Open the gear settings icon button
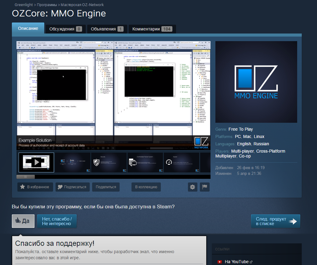This screenshot has height=265, width=317. coord(193,187)
